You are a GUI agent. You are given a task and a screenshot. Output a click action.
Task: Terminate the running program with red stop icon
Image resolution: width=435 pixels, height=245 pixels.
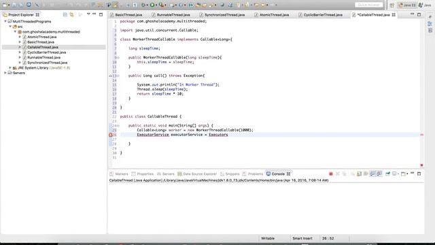(331, 174)
